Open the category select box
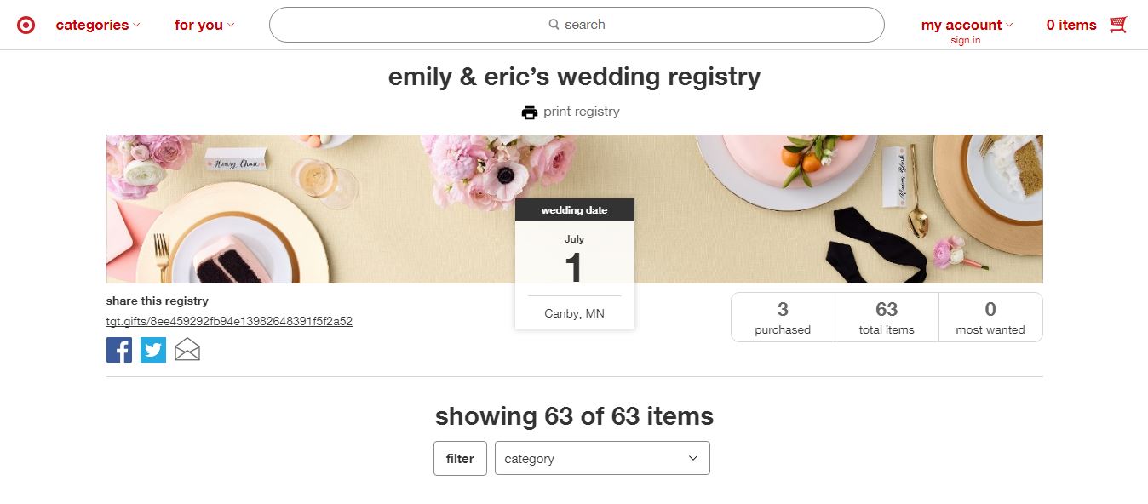This screenshot has height=504, width=1148. pyautogui.click(x=602, y=458)
